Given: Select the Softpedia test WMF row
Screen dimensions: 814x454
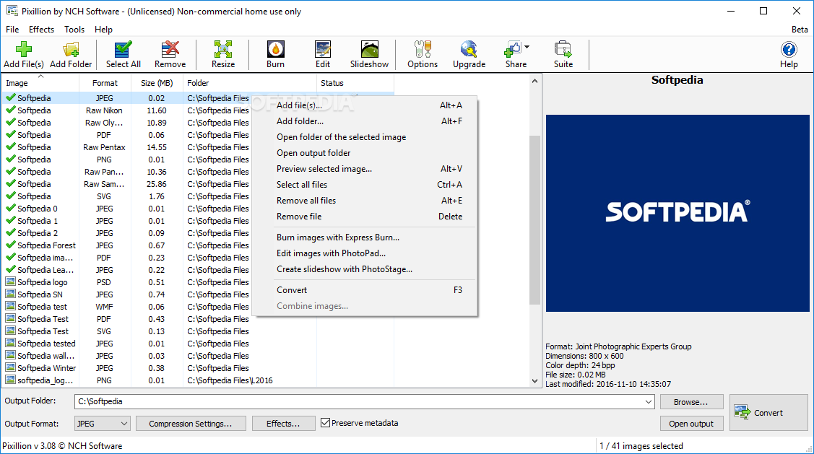Looking at the screenshot, I should tap(197, 307).
